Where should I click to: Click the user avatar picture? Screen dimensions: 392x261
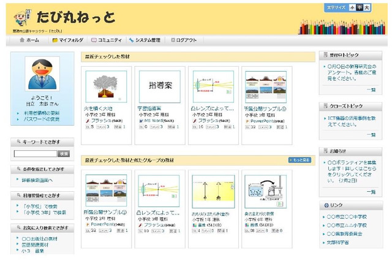[x=42, y=74]
